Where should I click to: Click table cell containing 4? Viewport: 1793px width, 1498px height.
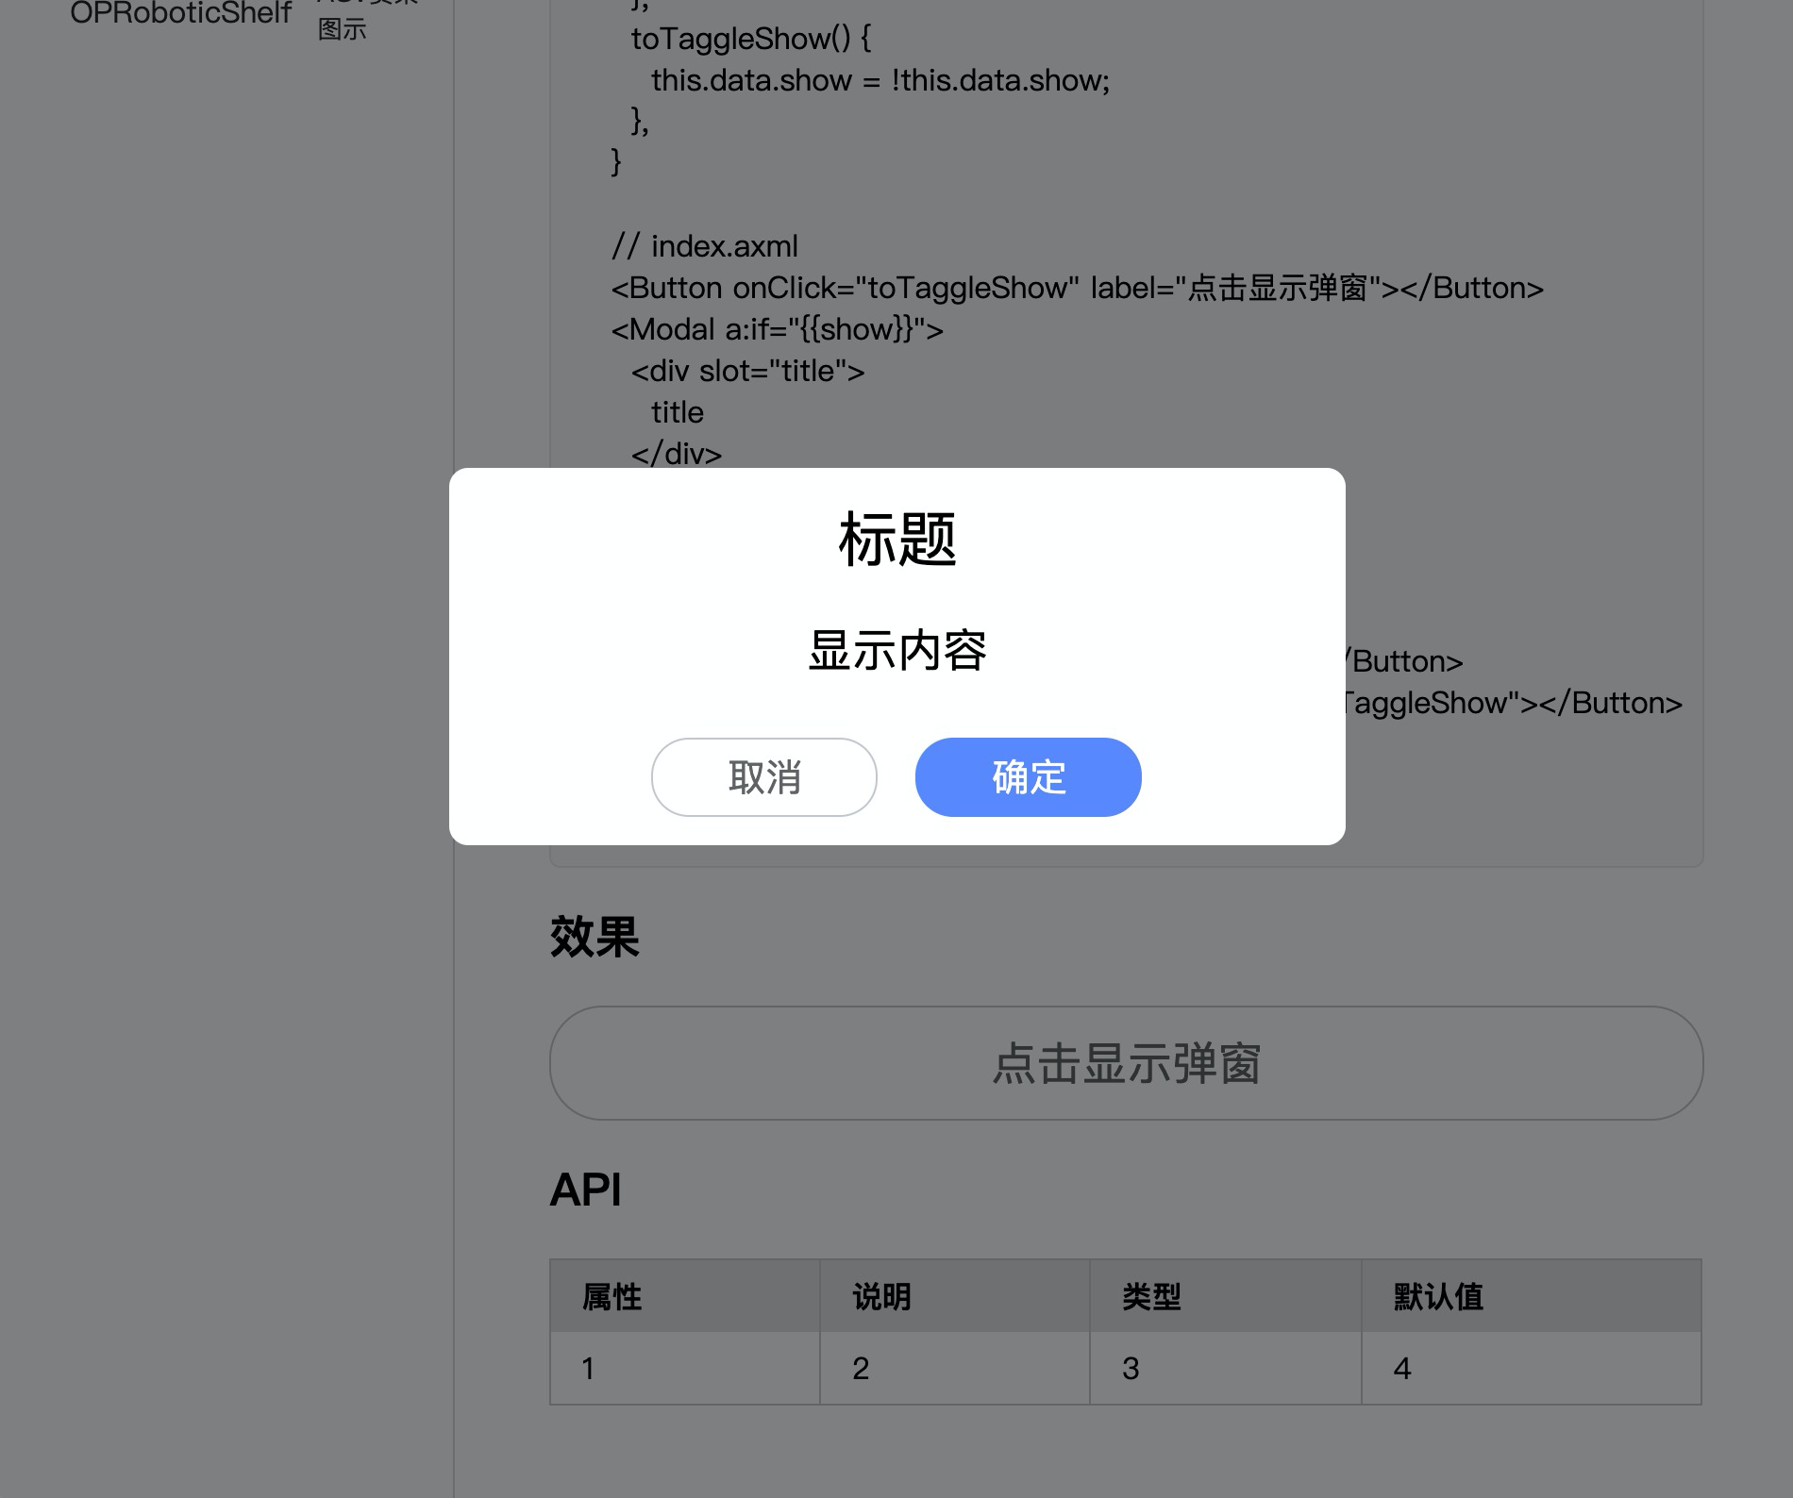coord(1532,1368)
